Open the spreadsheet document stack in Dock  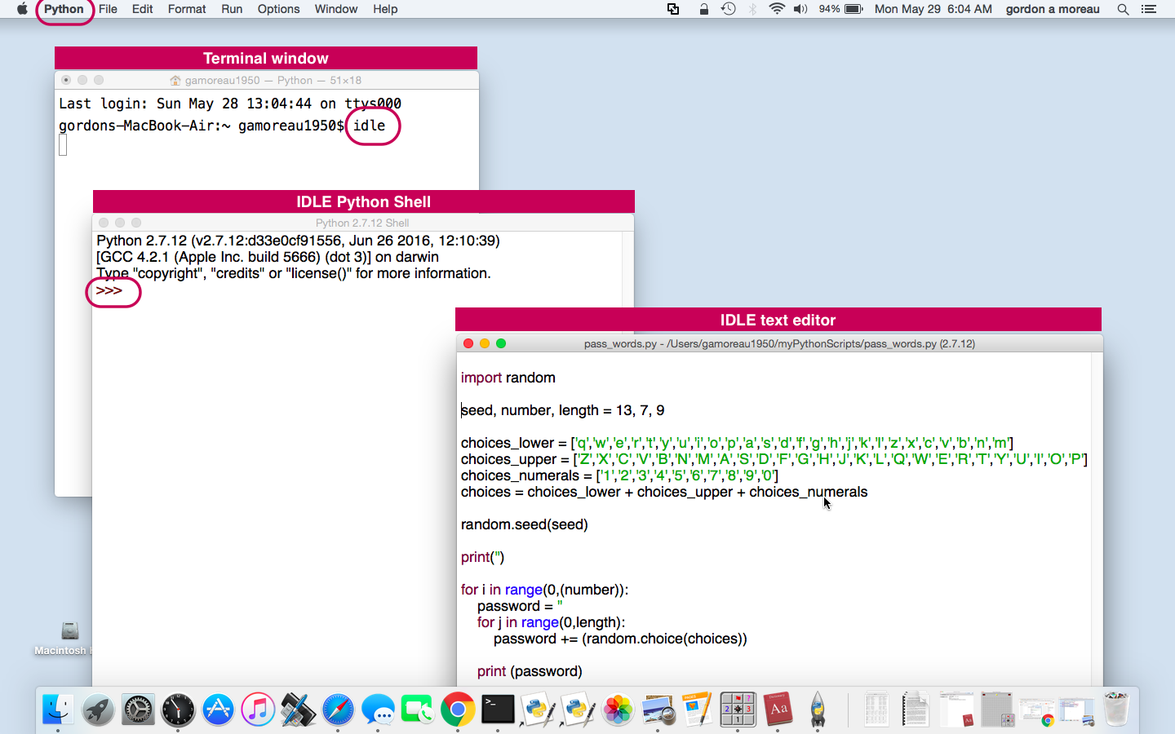click(876, 710)
